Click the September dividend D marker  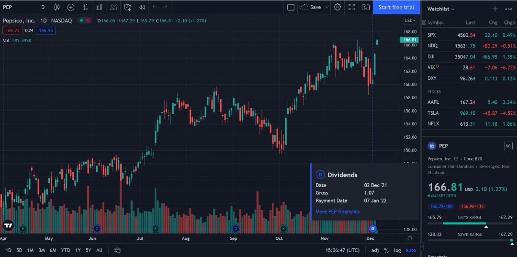[236, 228]
